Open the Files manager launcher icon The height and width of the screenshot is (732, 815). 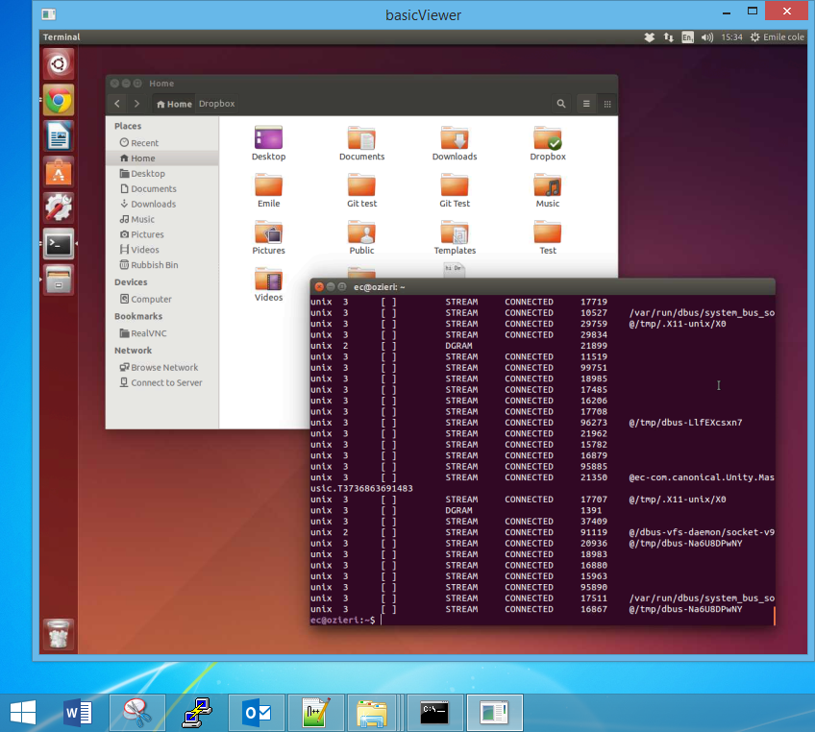pos(59,280)
